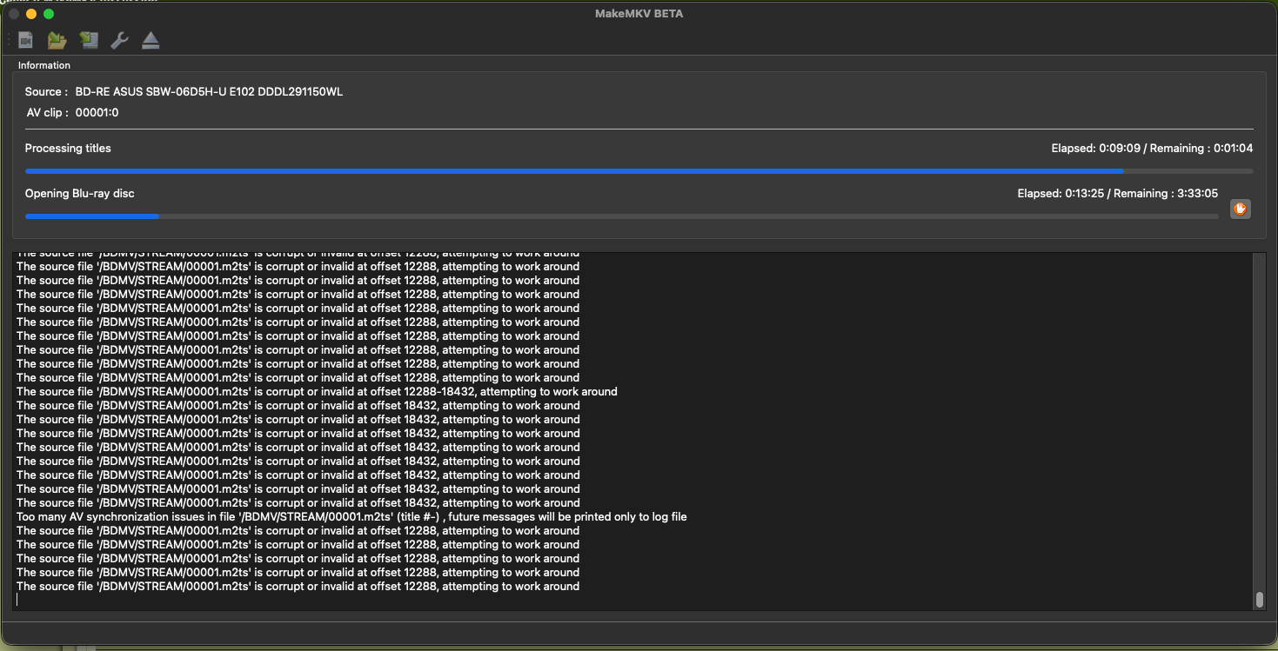Open Preferences with the wrench icon

(120, 40)
